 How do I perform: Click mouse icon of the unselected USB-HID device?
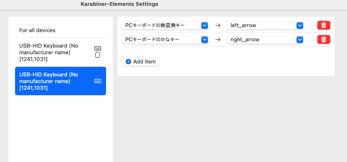98,55
